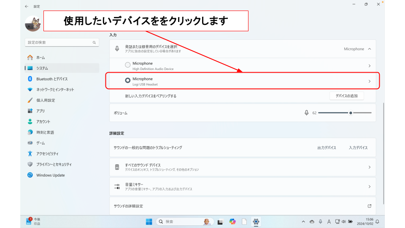Open 音量ミキサー chevron
405x228 pixels.
[370, 187]
